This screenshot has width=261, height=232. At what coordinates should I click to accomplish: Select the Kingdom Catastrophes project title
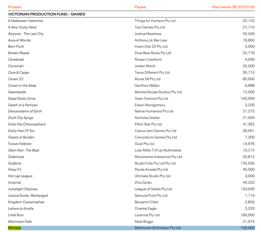coord(26,202)
